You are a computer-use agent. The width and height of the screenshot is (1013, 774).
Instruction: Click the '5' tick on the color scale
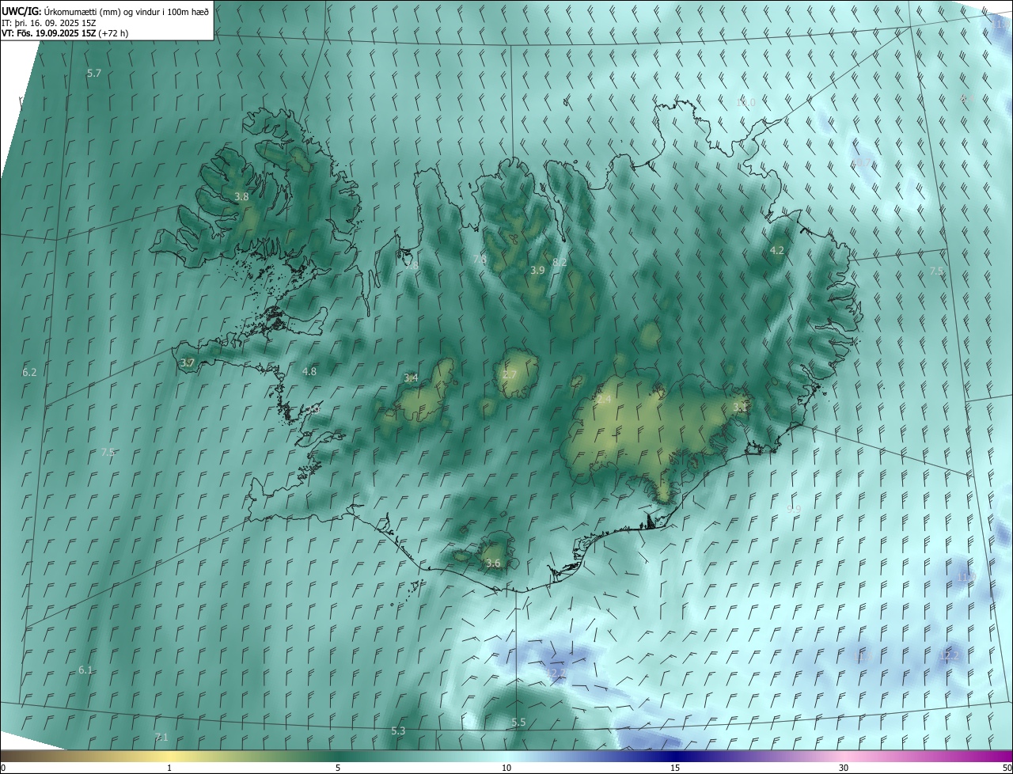click(x=338, y=768)
